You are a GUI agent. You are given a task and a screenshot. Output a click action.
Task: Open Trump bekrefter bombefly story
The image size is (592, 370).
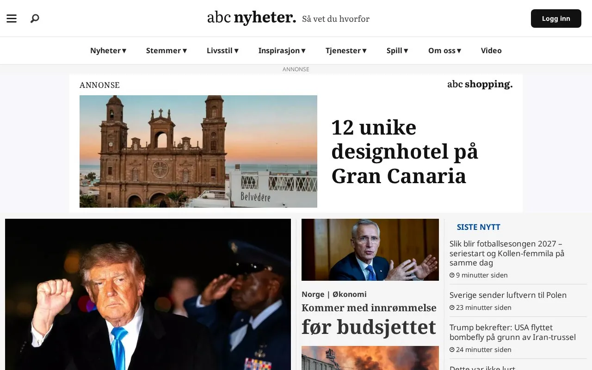pos(512,332)
